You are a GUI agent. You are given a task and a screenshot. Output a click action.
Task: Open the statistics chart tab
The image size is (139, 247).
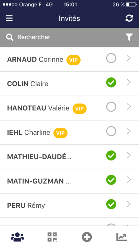coord(121,237)
